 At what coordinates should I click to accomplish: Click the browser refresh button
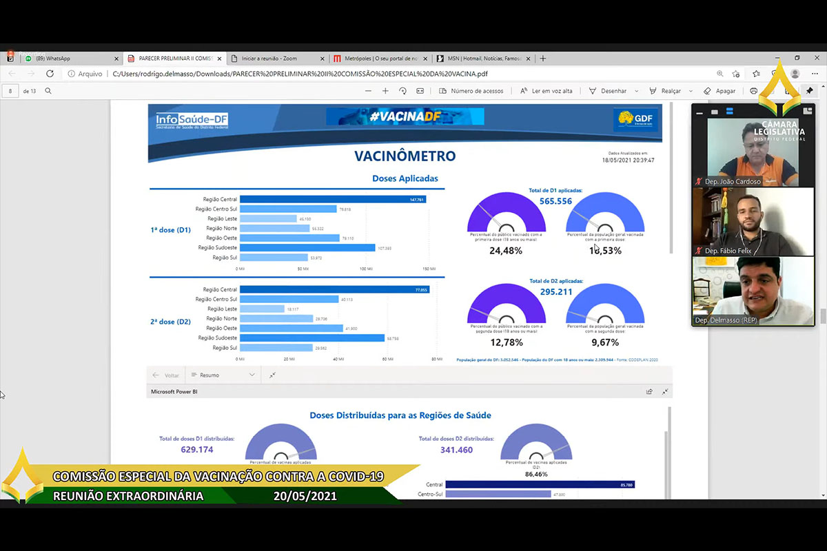(50, 74)
